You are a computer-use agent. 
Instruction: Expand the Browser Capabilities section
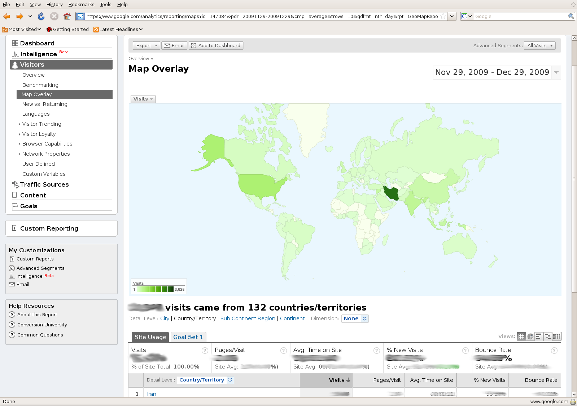point(19,144)
